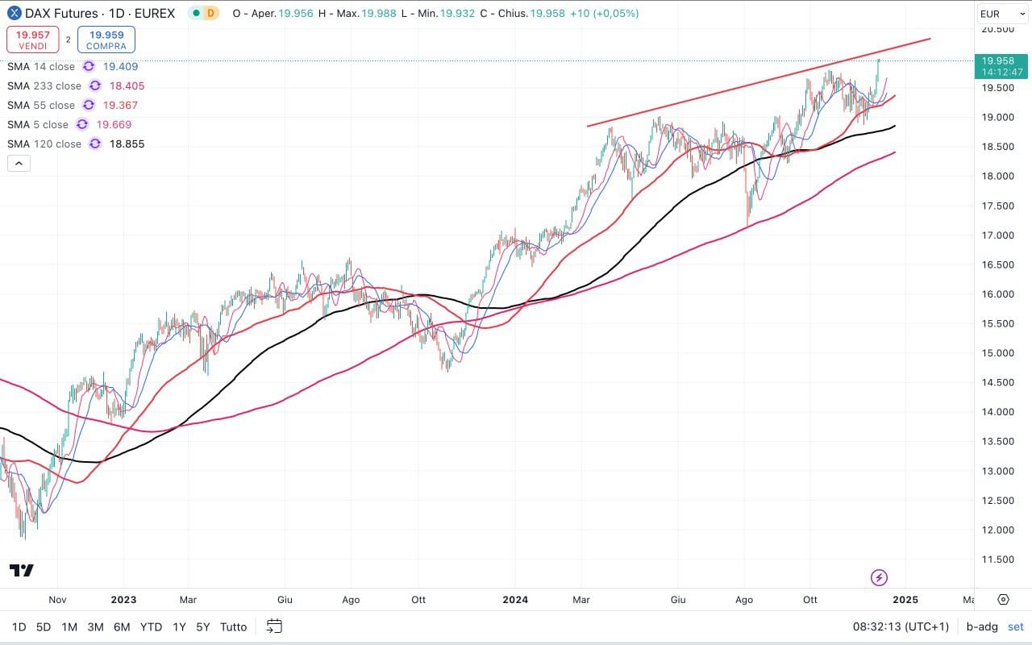Screen dimensions: 1032x645
Task: Select the SMA 233 close indicator label
Action: coord(44,86)
